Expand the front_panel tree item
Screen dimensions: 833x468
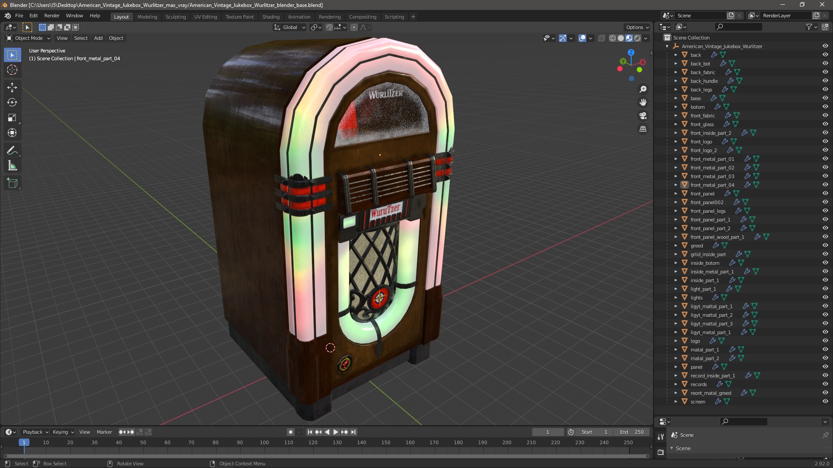tap(676, 194)
